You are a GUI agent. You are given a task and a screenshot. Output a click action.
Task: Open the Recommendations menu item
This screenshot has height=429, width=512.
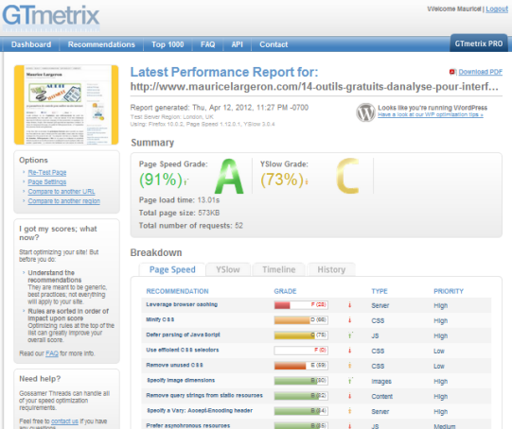101,44
